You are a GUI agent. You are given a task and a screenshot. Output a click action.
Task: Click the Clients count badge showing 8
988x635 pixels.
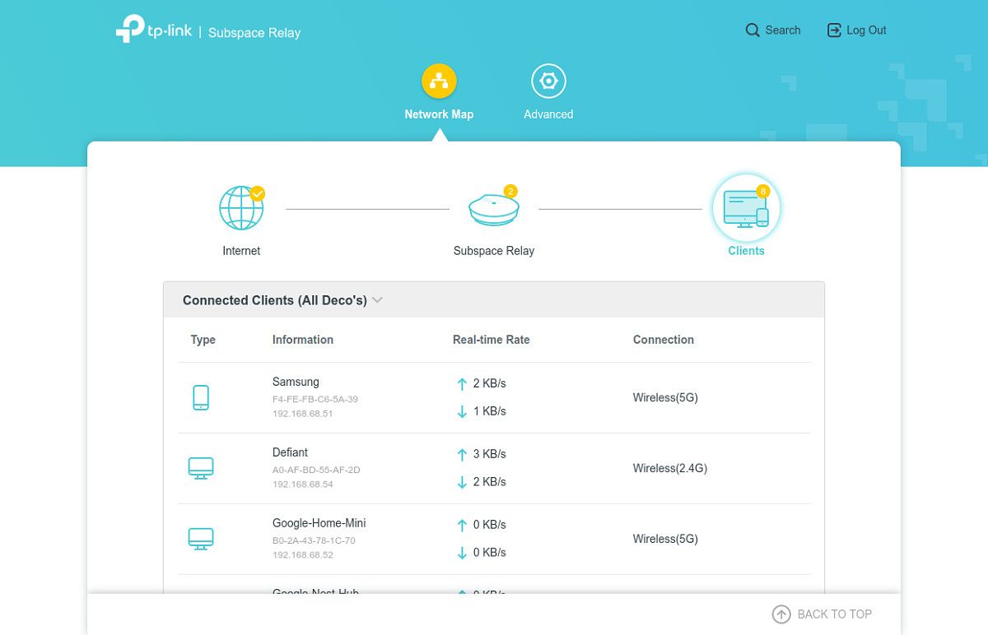point(762,191)
